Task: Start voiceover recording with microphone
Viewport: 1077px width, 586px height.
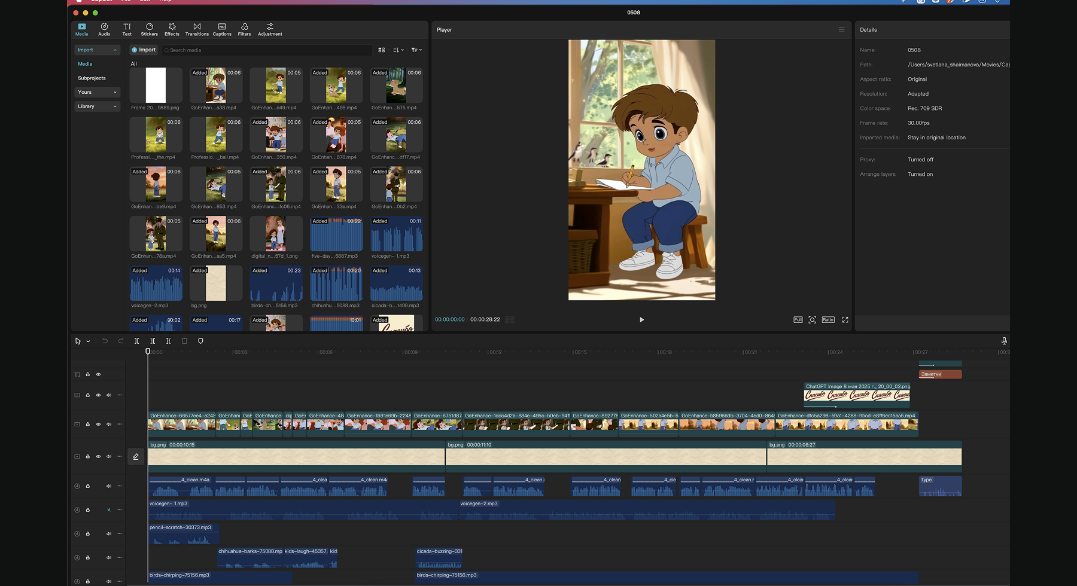Action: point(1004,341)
